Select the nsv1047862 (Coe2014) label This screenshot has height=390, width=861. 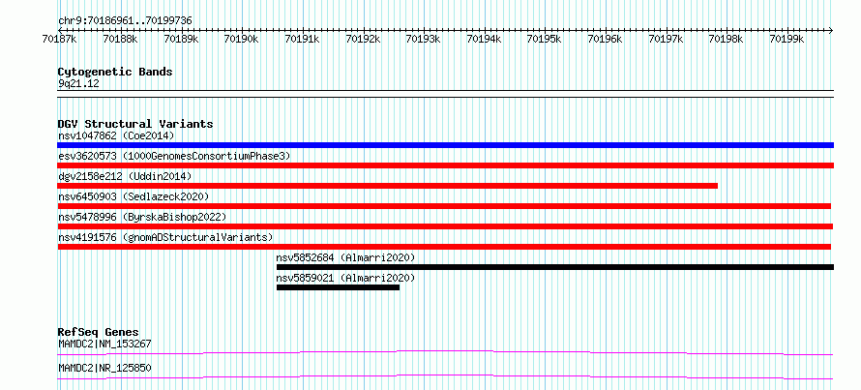point(116,135)
